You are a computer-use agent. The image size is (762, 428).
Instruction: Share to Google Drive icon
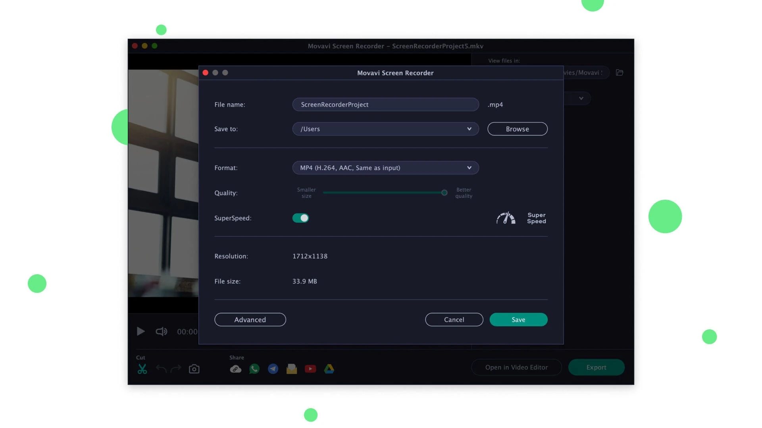point(329,369)
